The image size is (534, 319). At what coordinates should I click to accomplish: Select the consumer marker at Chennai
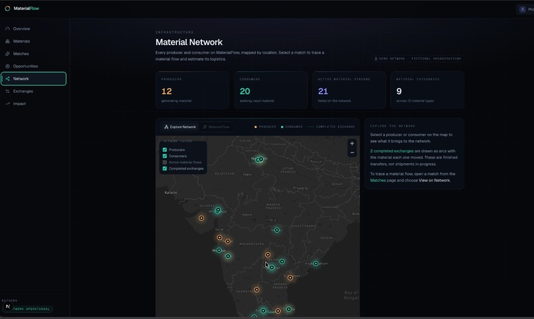click(x=289, y=309)
